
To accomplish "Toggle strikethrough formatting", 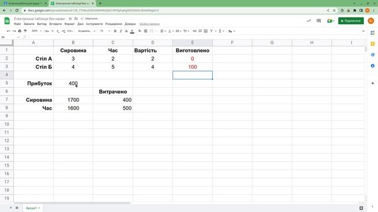I will (126, 31).
